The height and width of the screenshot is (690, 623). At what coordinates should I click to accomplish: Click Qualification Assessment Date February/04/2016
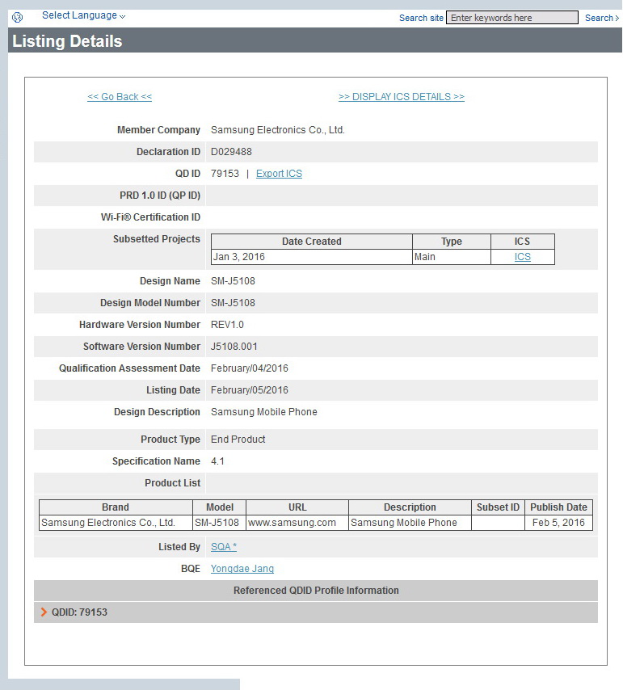(x=250, y=368)
